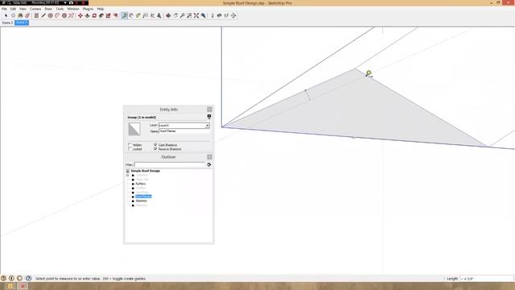Uncheck the Cast Shadows checkbox
Viewport: 515px width, 290px height.
[155, 145]
